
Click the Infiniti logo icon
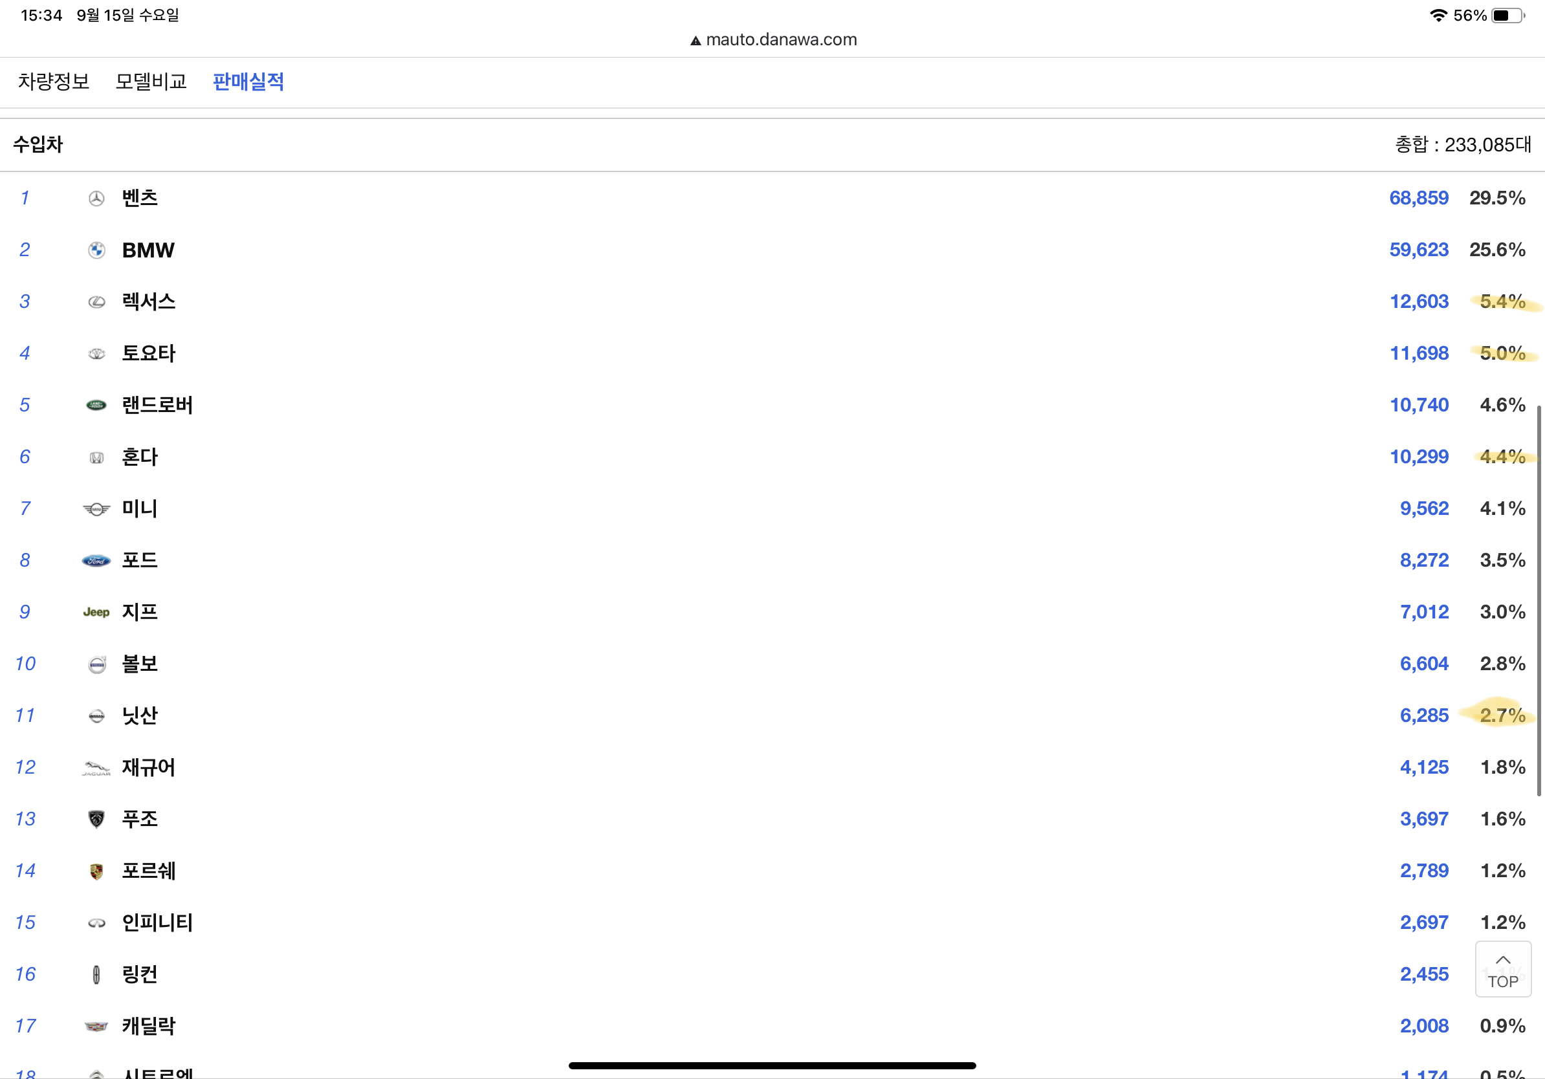point(96,923)
